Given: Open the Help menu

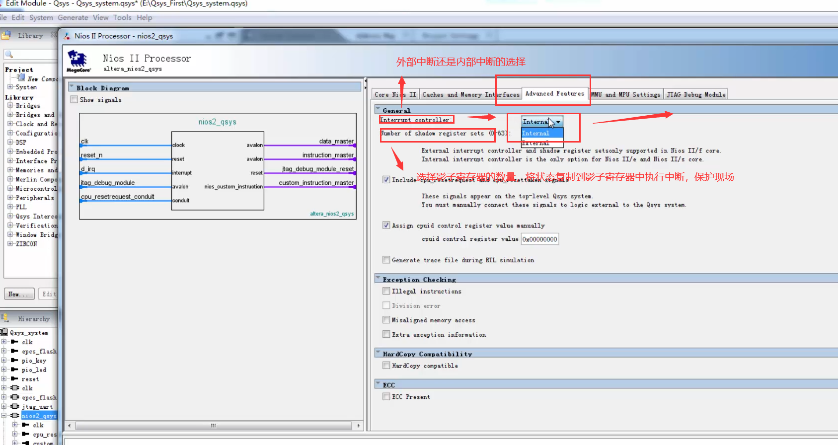Looking at the screenshot, I should [x=145, y=17].
